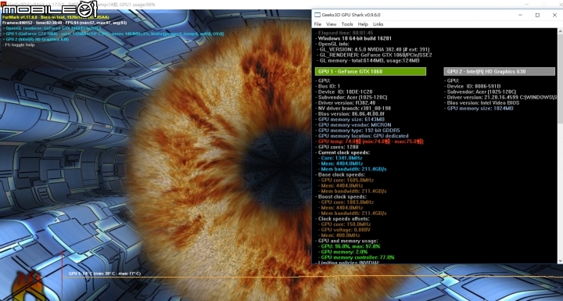This screenshot has width=563, height=301.
Task: Click the GPU core: 150.0MHz offset value
Action: click(x=344, y=224)
